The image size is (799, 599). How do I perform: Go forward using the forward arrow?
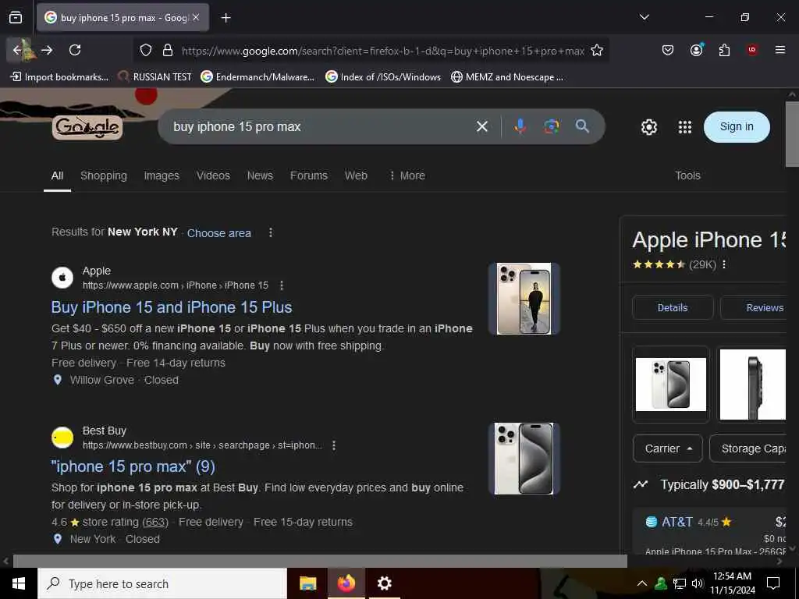pos(47,50)
